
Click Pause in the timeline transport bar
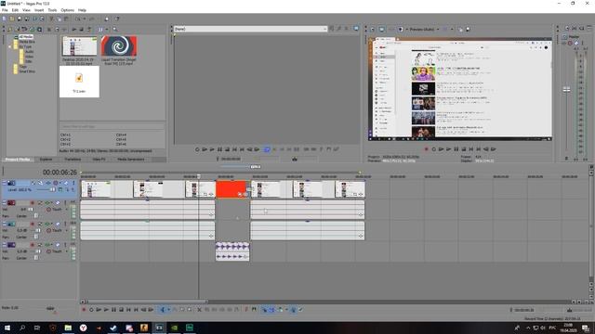tap(113, 310)
